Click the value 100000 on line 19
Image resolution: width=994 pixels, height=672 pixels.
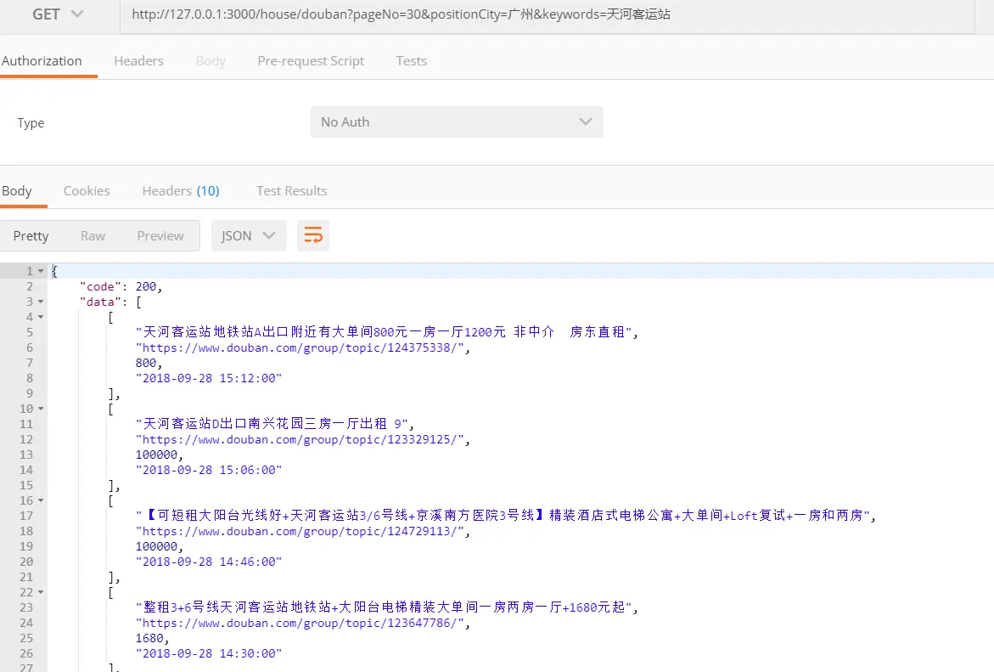[156, 546]
